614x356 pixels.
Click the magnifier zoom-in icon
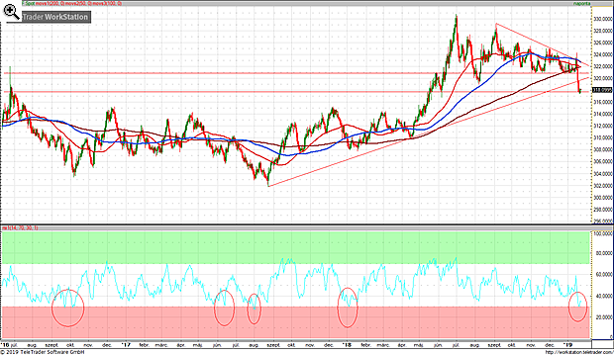click(x=11, y=12)
